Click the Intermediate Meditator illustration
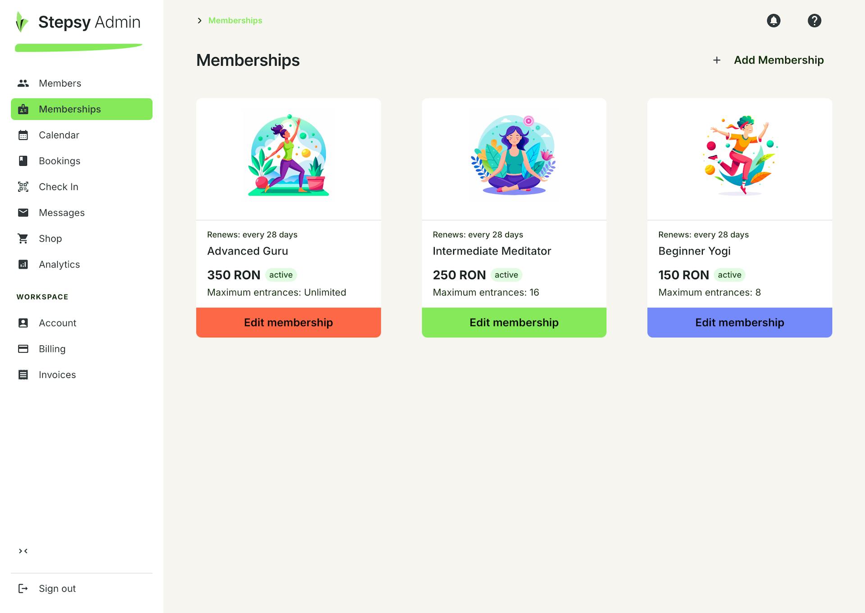 pyautogui.click(x=514, y=155)
